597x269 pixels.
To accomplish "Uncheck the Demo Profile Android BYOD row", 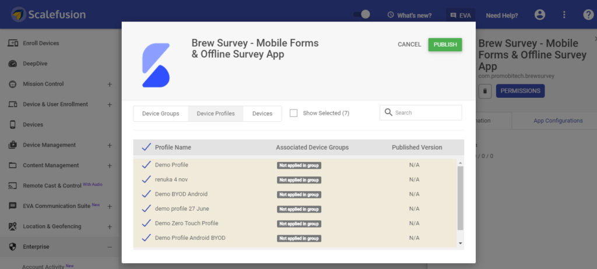I will click(x=146, y=238).
